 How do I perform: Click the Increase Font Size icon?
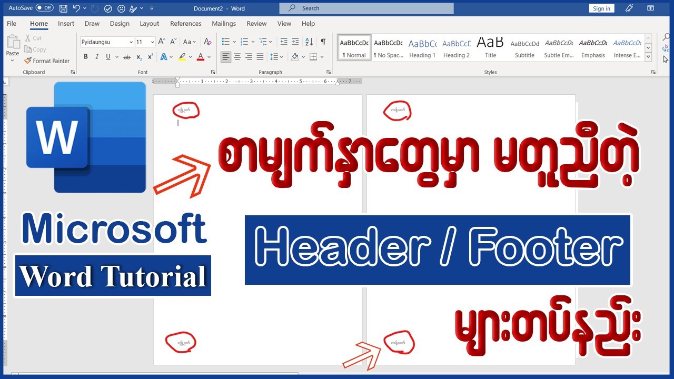[162, 42]
